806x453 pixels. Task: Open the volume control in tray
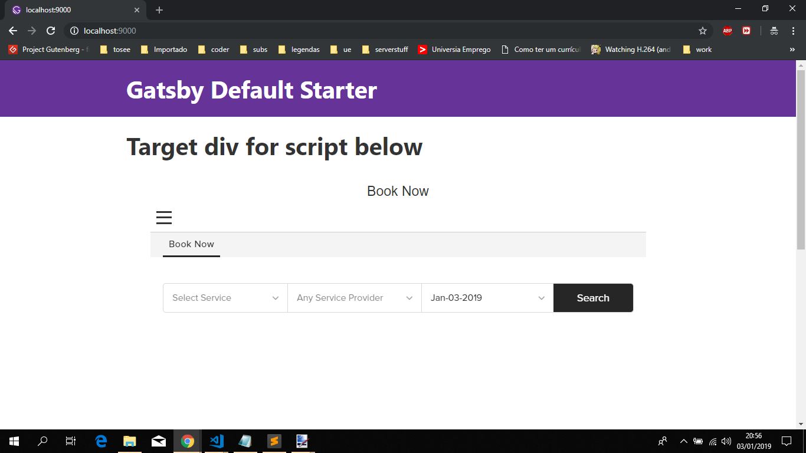[726, 441]
